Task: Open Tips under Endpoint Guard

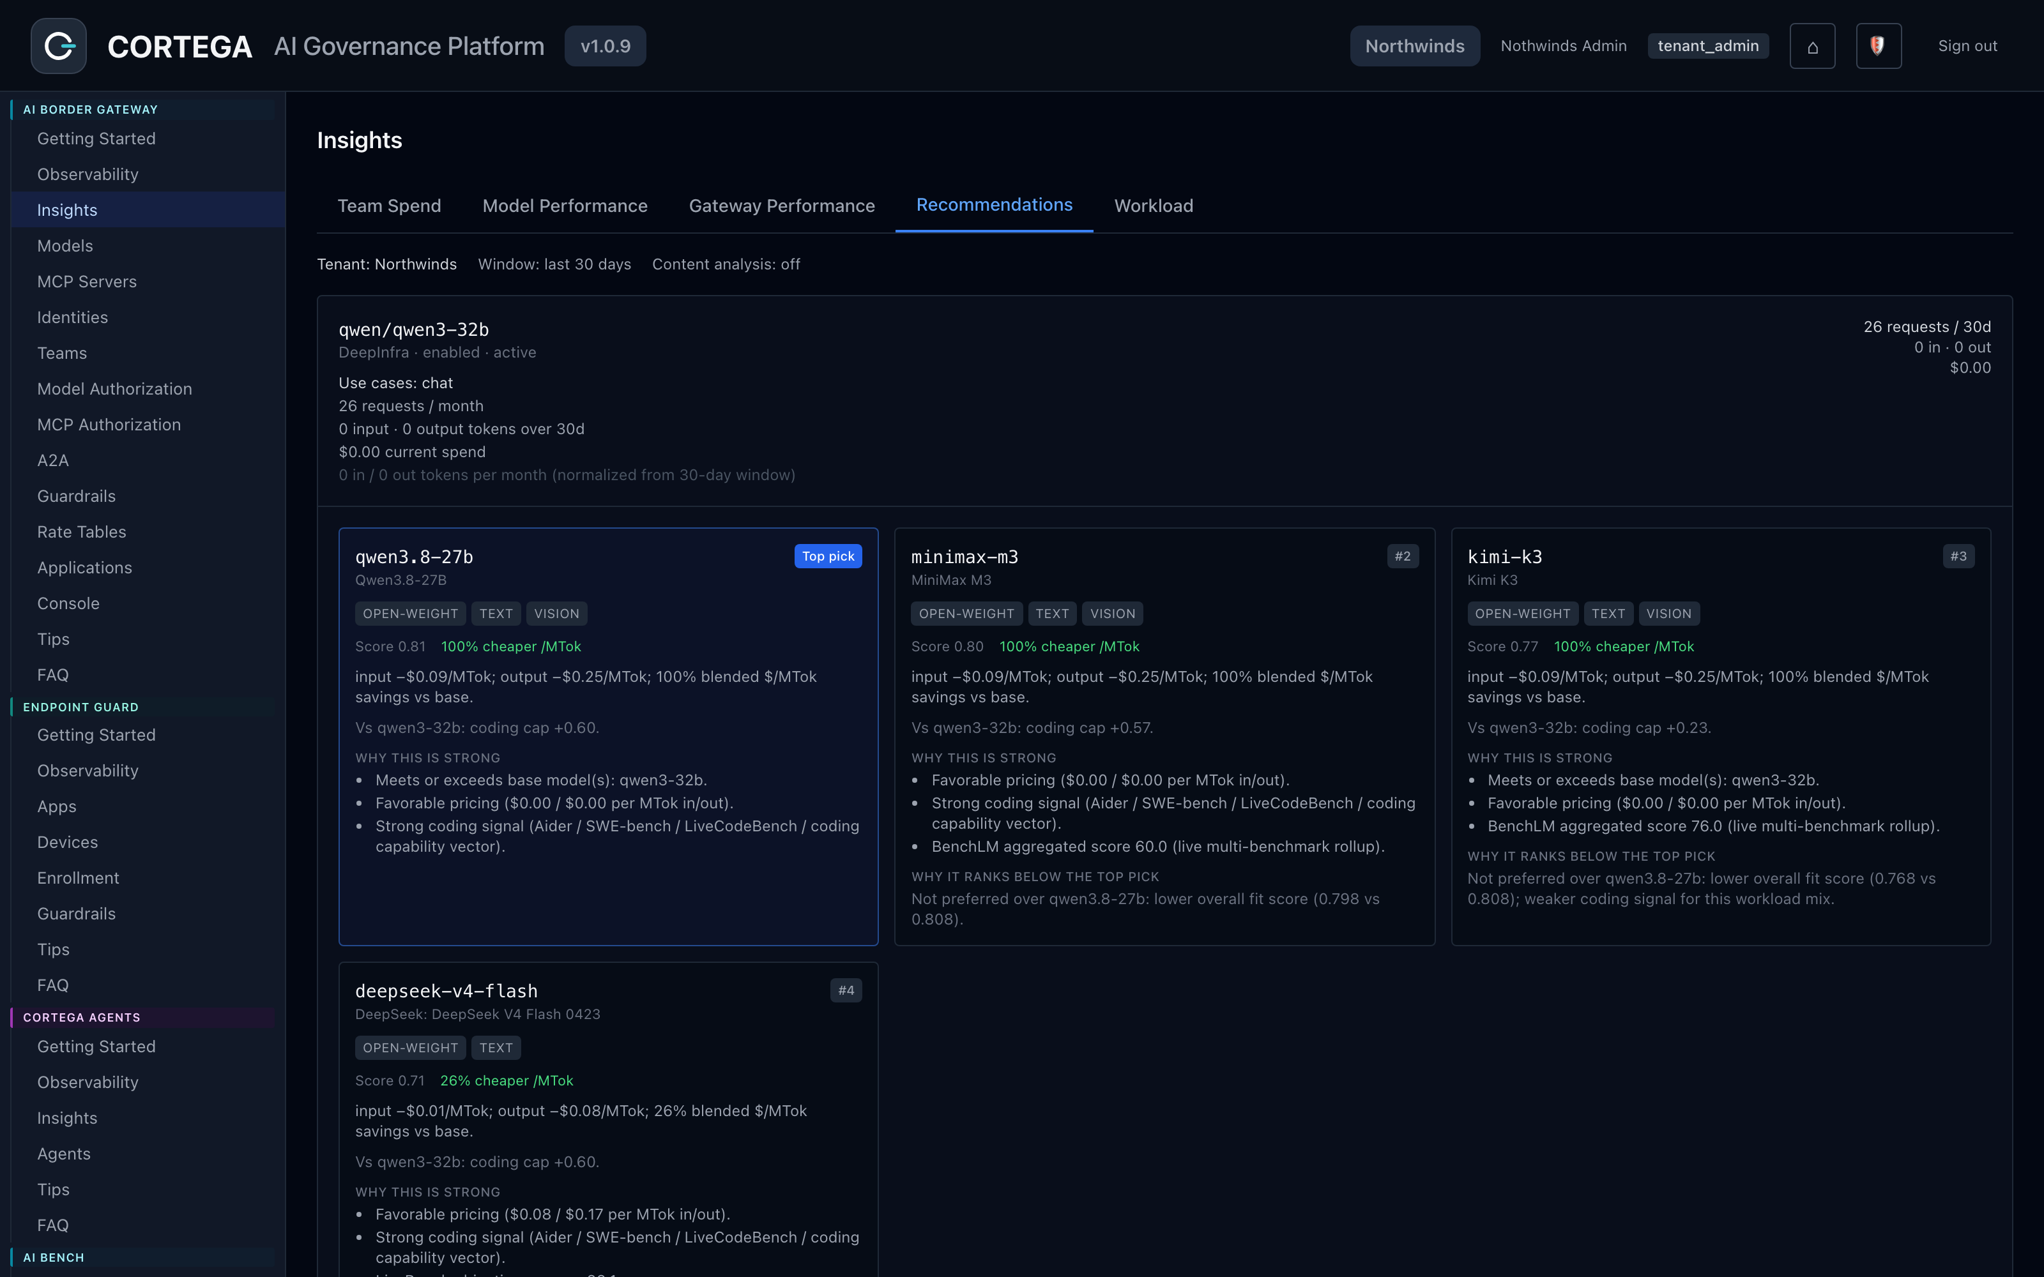Action: (x=148, y=949)
